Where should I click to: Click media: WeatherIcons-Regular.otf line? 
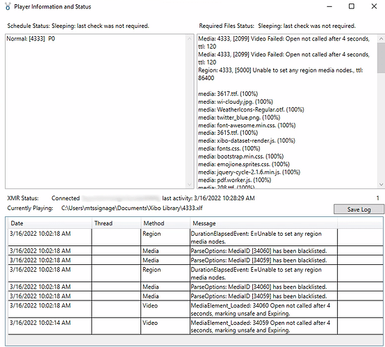pos(251,109)
